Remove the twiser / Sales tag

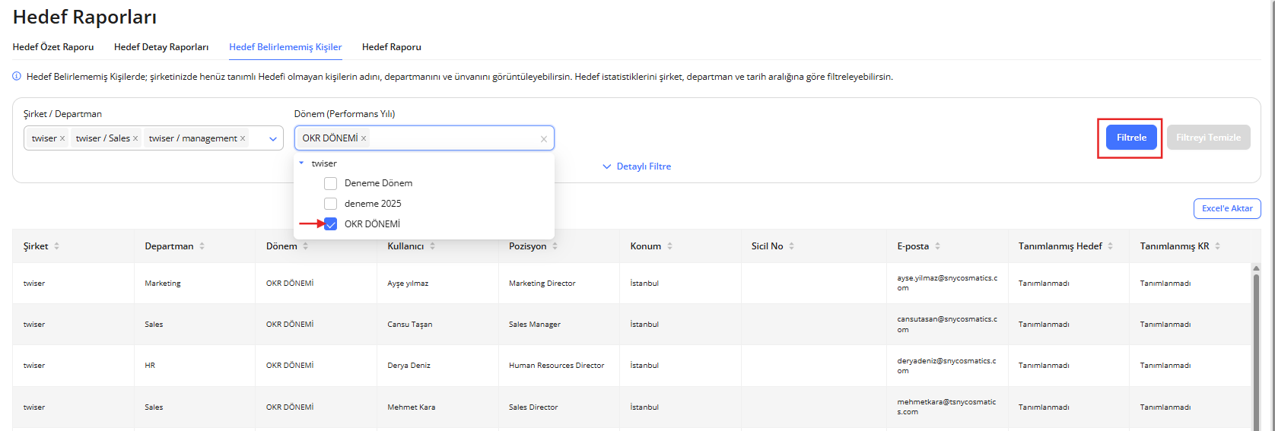coord(135,138)
